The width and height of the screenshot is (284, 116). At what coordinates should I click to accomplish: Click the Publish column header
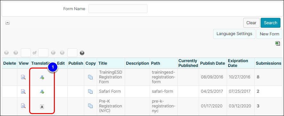pyautogui.click(x=76, y=63)
